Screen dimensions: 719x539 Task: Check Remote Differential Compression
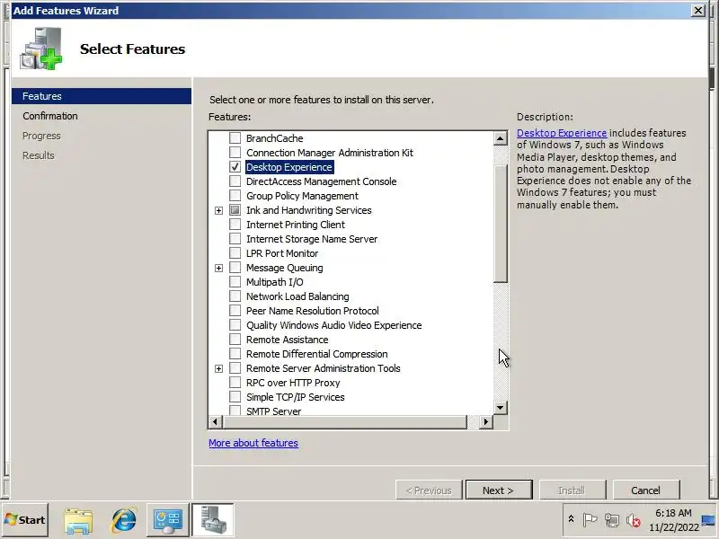[x=235, y=354]
